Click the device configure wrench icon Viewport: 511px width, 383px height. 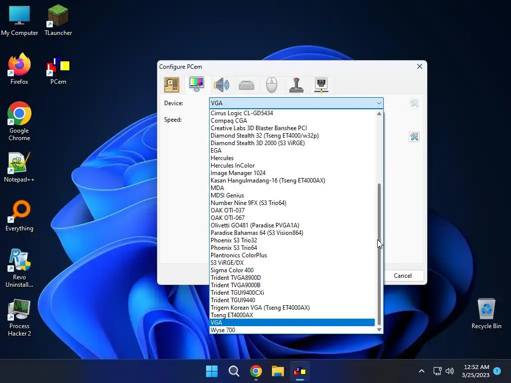coord(414,103)
